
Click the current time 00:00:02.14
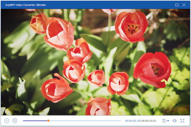pos(132,121)
